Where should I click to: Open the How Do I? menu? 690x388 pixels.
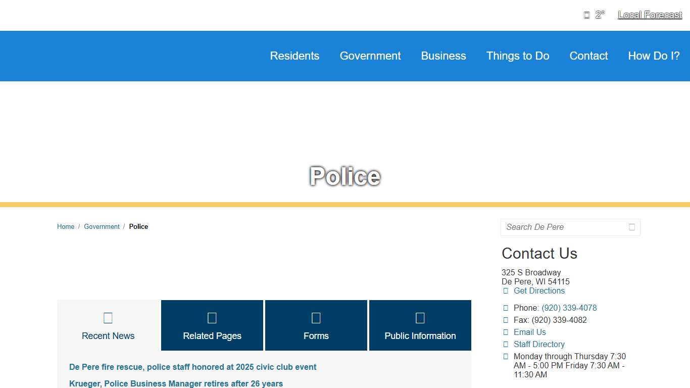coord(654,56)
